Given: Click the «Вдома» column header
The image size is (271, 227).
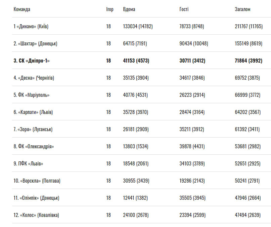Looking at the screenshot, I should tap(129, 9).
